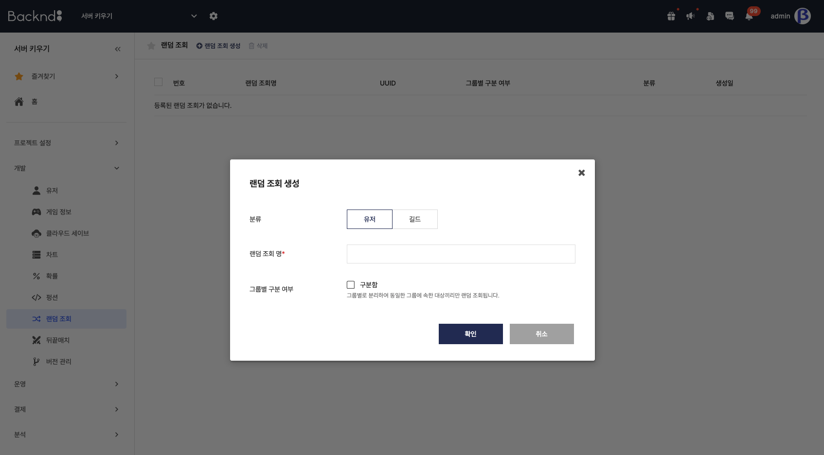Viewport: 824px width, 455px height.
Task: Click the 차트 chart icon in sidebar
Action: tap(36, 254)
